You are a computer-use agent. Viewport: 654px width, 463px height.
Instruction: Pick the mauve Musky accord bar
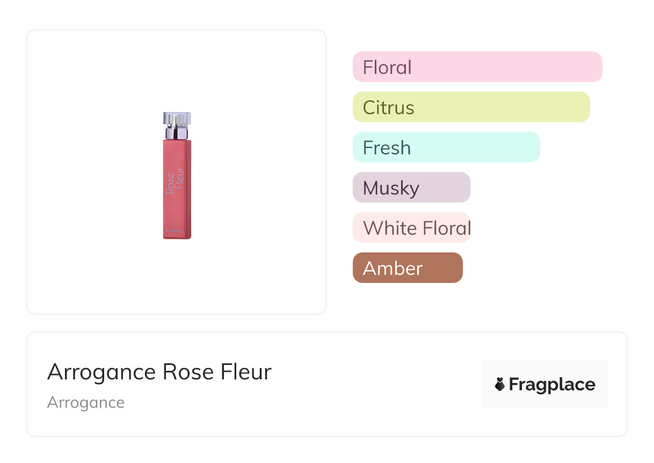[x=411, y=188]
